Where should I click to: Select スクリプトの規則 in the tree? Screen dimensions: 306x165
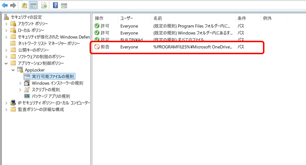click(46, 90)
